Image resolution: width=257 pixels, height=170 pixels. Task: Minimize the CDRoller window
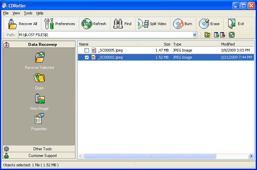pyautogui.click(x=236, y=6)
